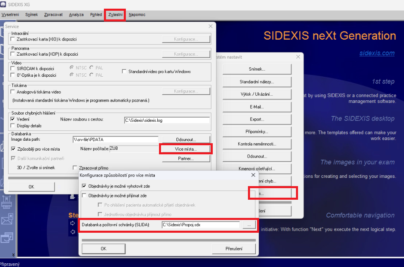Viewport: 404px width, 267px height.
Task: Open the Vysetreni menu
Action: [x=10, y=14]
